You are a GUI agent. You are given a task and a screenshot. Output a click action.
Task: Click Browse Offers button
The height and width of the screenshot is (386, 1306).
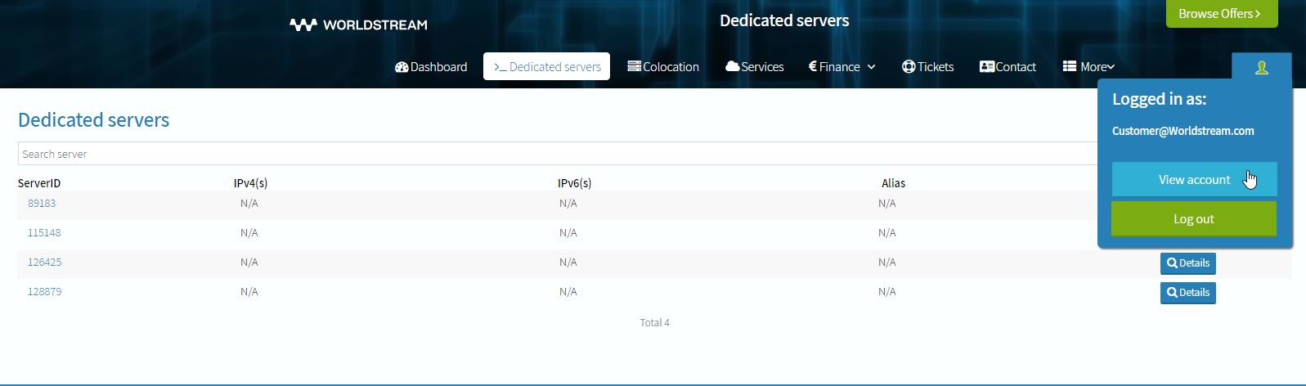(1222, 14)
